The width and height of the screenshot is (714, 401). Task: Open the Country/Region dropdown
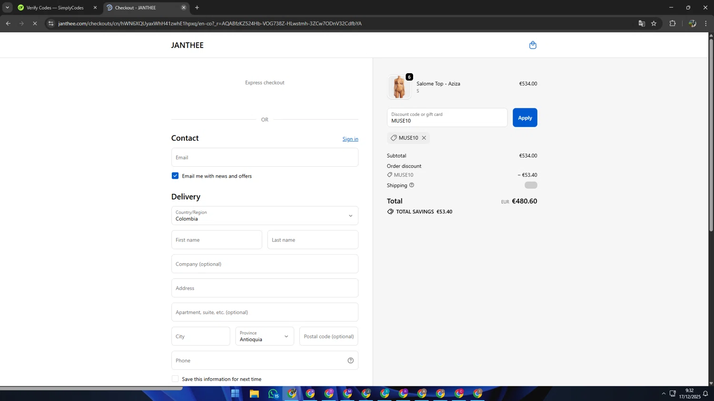pyautogui.click(x=265, y=216)
